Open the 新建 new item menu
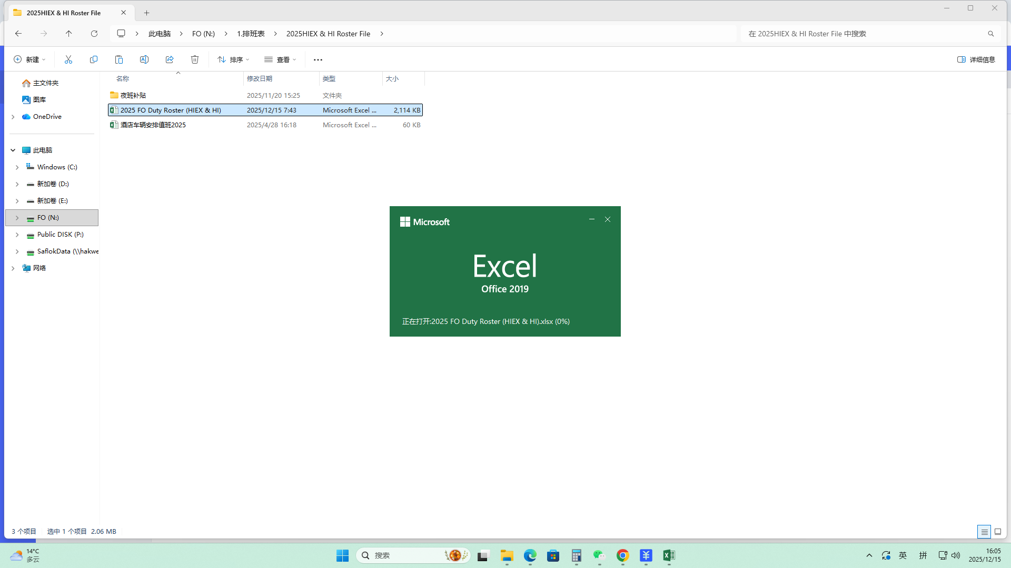The width and height of the screenshot is (1011, 568). pos(29,59)
